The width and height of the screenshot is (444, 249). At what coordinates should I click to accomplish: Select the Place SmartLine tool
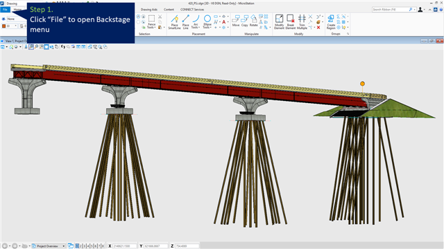click(174, 22)
